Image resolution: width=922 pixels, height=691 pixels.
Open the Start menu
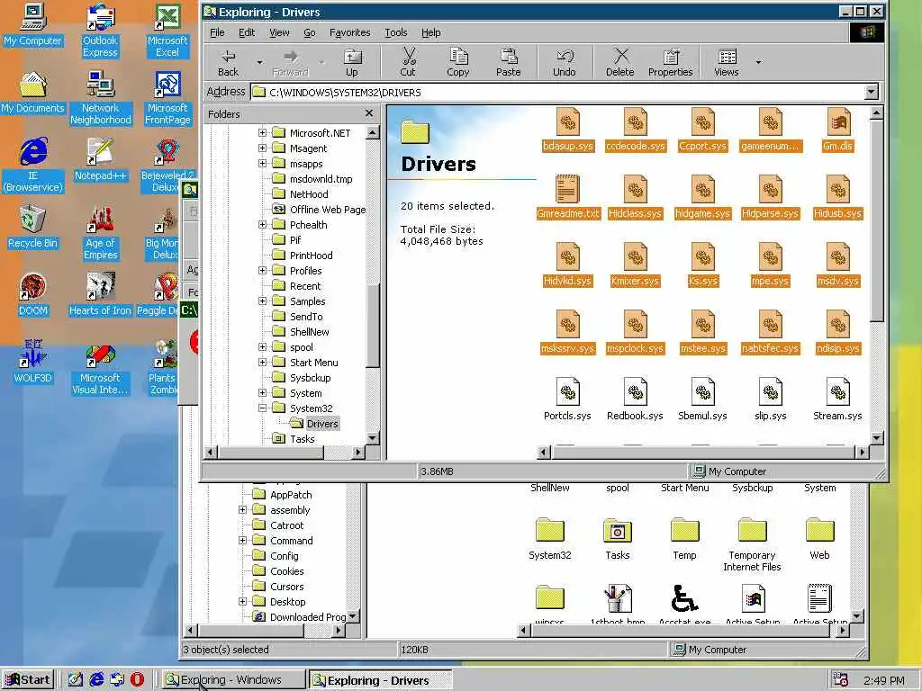(x=28, y=680)
